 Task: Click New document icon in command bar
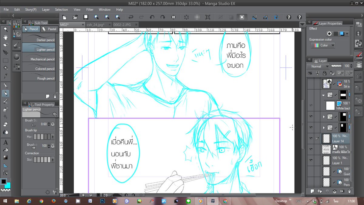65,17
